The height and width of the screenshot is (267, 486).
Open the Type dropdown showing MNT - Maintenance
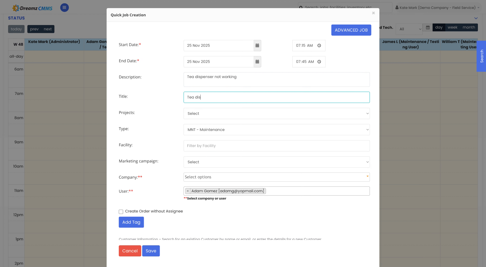tap(276, 130)
